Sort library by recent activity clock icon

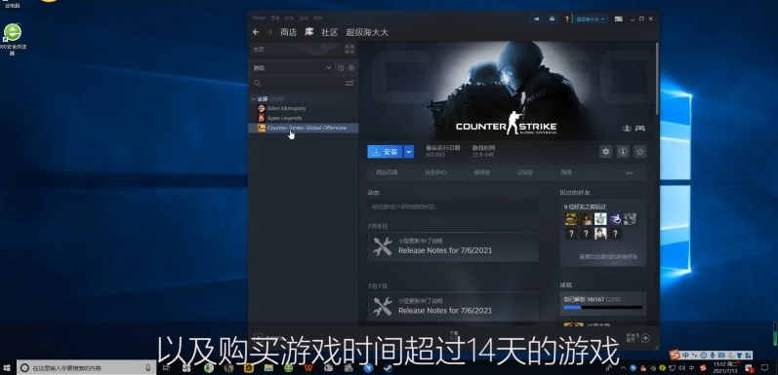[x=341, y=68]
